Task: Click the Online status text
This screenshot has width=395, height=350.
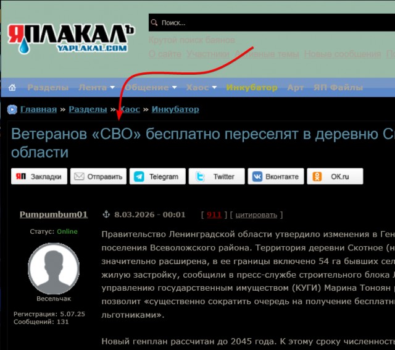Action: click(67, 231)
